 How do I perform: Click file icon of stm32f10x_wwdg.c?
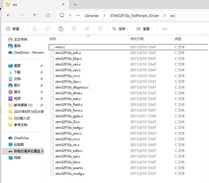[x=52, y=173]
